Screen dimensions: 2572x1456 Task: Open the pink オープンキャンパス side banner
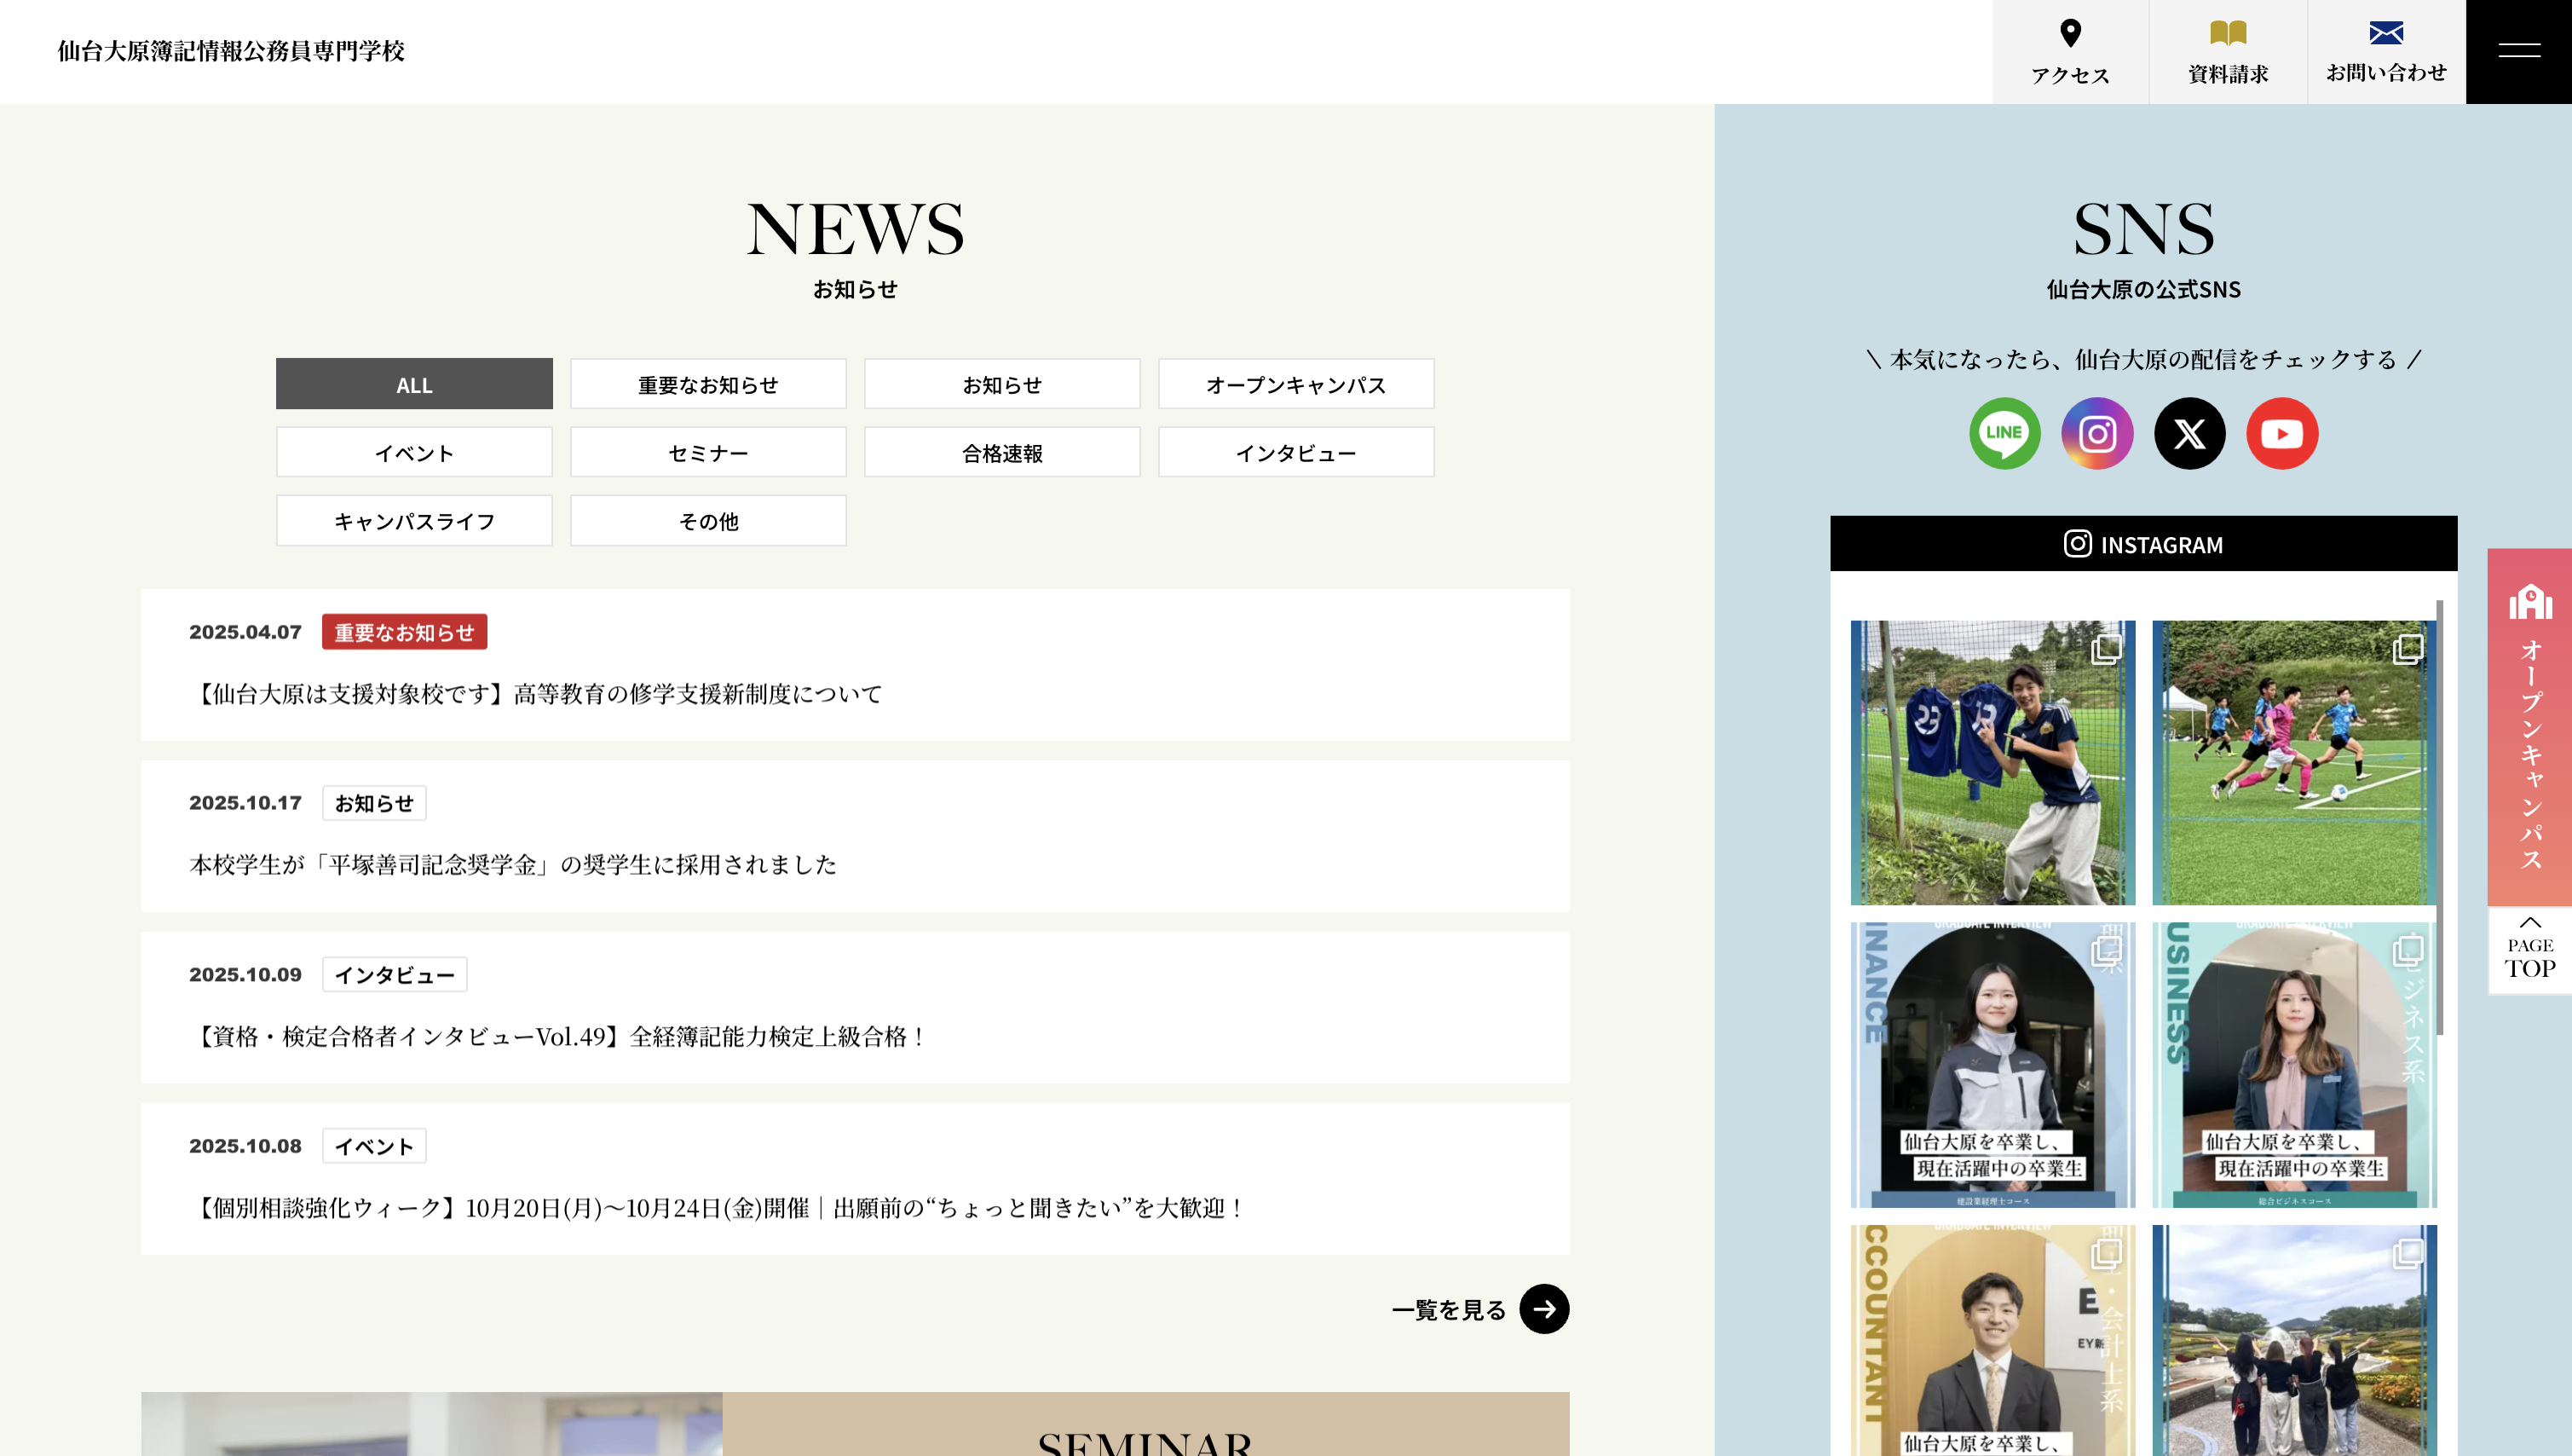click(x=2529, y=727)
